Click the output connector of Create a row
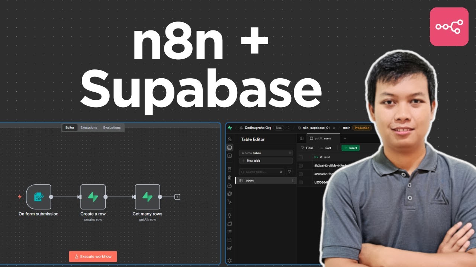 tap(106, 197)
